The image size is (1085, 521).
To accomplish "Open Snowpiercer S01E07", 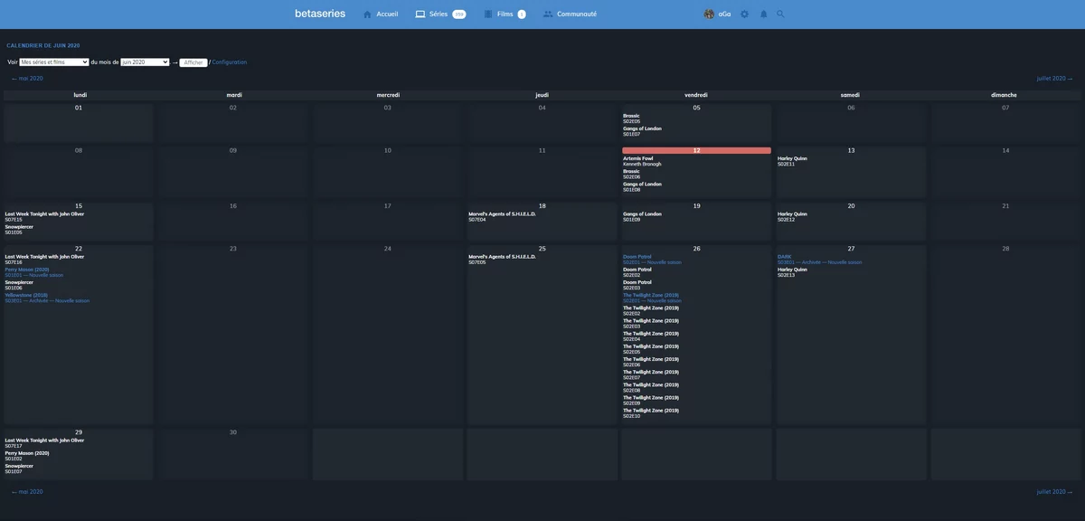I will coord(19,469).
